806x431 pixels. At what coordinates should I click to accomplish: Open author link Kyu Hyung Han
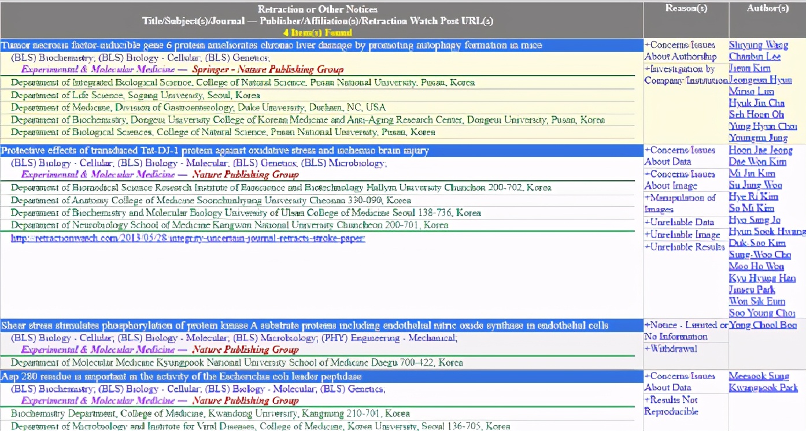point(762,278)
